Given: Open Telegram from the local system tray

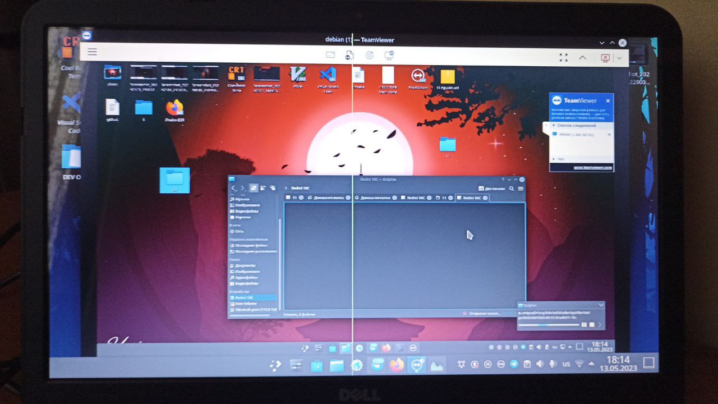Looking at the screenshot, I should tap(514, 364).
